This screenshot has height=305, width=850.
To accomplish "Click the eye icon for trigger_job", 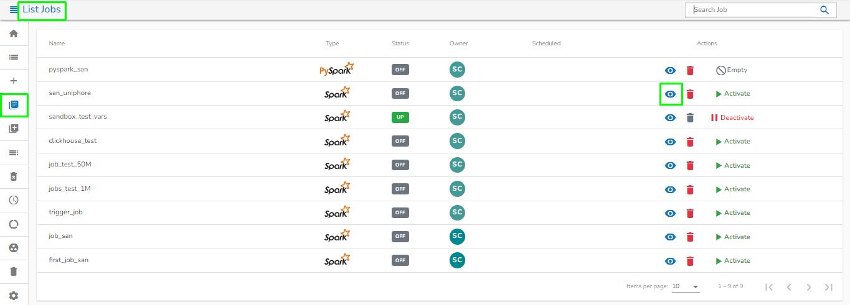I will pos(671,213).
